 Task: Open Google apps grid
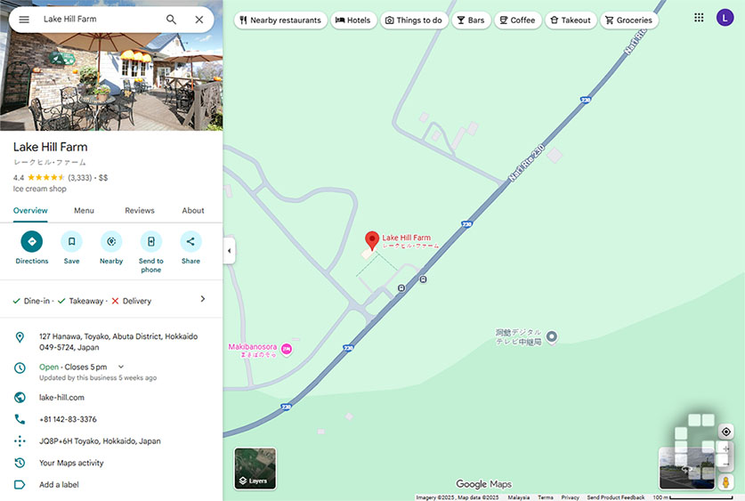point(699,18)
